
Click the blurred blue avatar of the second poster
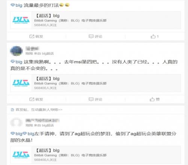click(16, 51)
